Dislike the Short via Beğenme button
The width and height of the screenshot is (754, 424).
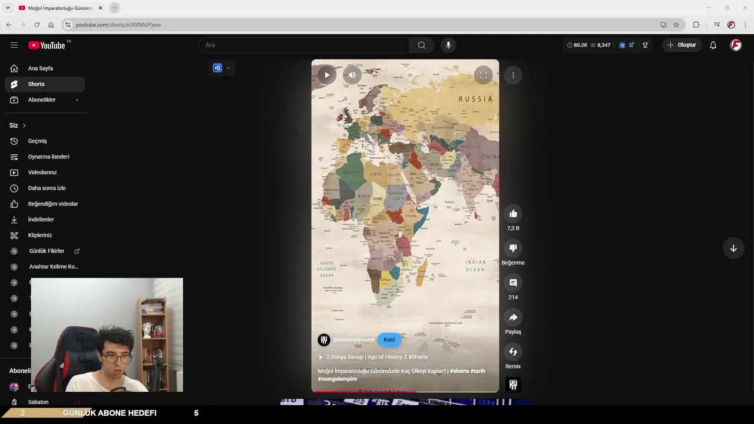[x=513, y=249]
